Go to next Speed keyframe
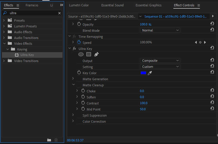218x144 pixels. (x=205, y=42)
